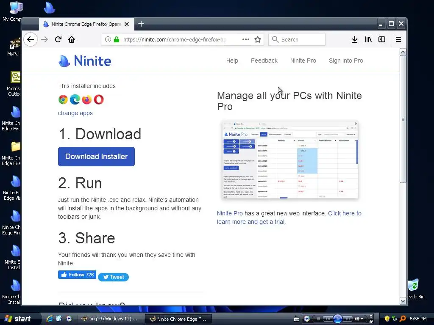
Task: Toggle the sidebar view icon
Action: click(x=382, y=39)
